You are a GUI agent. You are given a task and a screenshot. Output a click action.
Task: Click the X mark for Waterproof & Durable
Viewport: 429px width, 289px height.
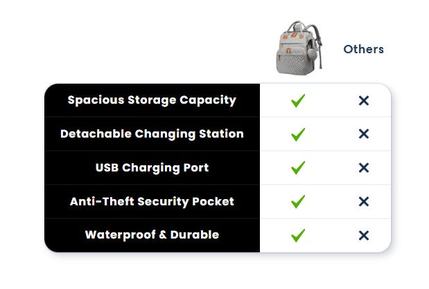pos(364,235)
